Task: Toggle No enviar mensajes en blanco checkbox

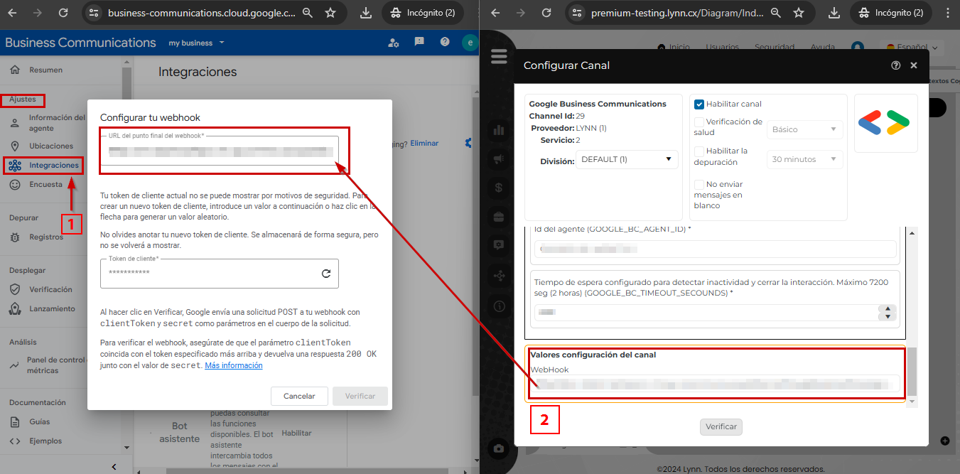Action: 699,185
